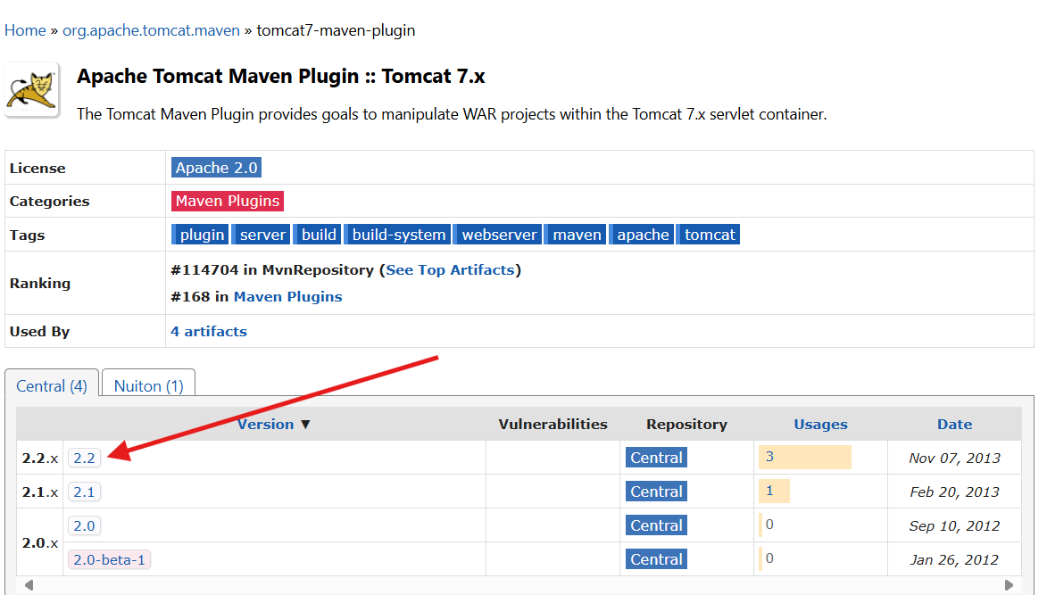1047x595 pixels.
Task: Open the Maven Plugins category badge
Action: (x=228, y=201)
